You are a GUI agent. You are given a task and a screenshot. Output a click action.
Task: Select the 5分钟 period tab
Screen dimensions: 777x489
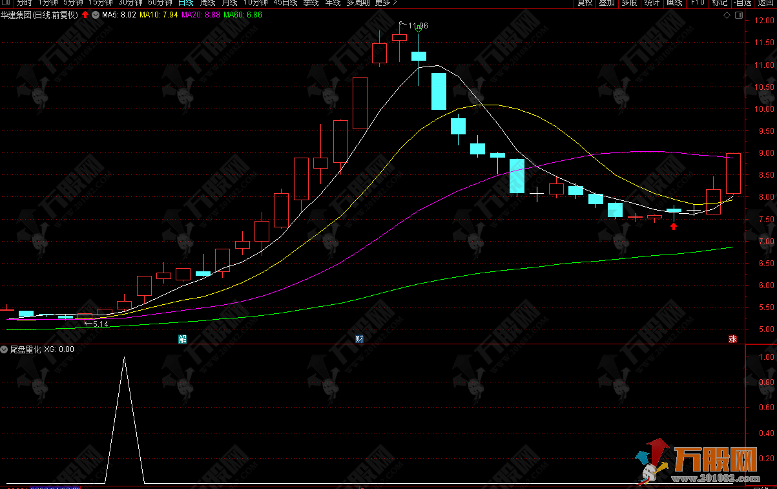pyautogui.click(x=73, y=3)
